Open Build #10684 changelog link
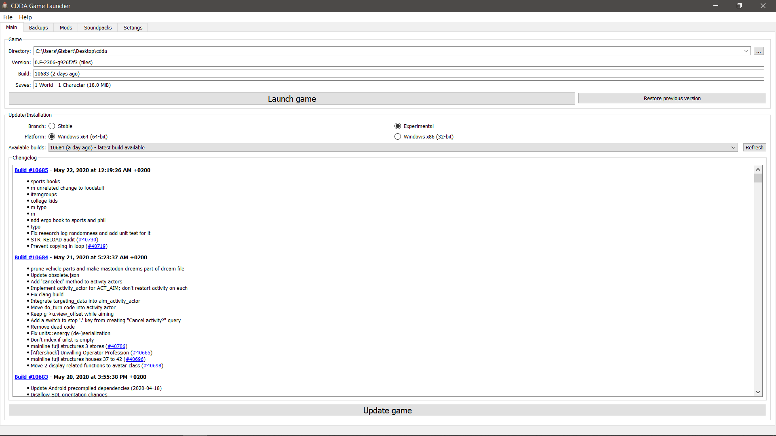 [31, 258]
